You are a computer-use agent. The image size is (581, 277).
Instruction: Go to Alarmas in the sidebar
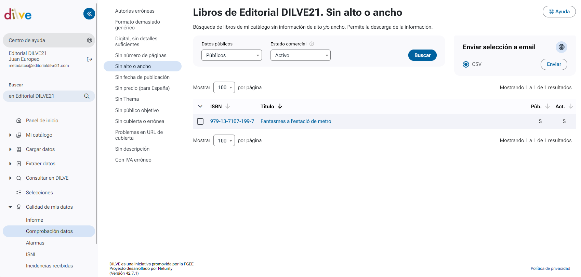(x=35, y=243)
